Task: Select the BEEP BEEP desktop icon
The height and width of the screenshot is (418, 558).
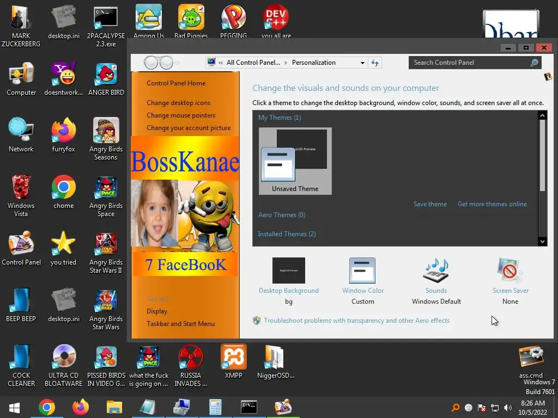Action: pos(21,305)
